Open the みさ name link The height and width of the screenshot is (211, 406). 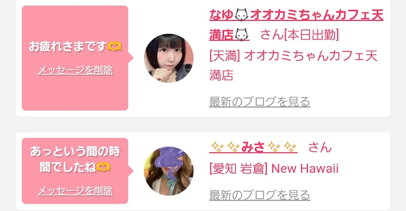pyautogui.click(x=253, y=147)
